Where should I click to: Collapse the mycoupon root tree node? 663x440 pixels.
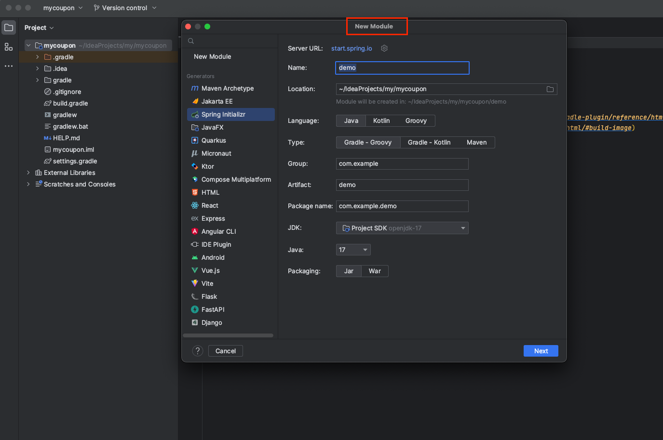28,45
